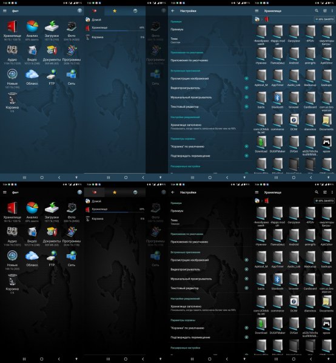Open Домой entry in black-theme drawer
The width and height of the screenshot is (336, 363).
115,201
